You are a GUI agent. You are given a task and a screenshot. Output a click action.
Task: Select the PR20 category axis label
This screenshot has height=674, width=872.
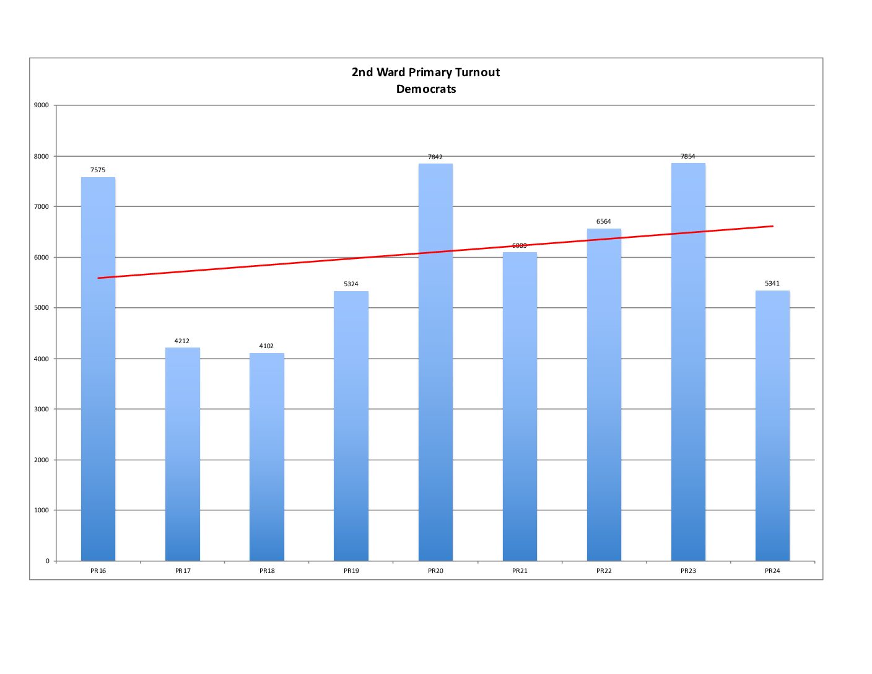click(435, 571)
